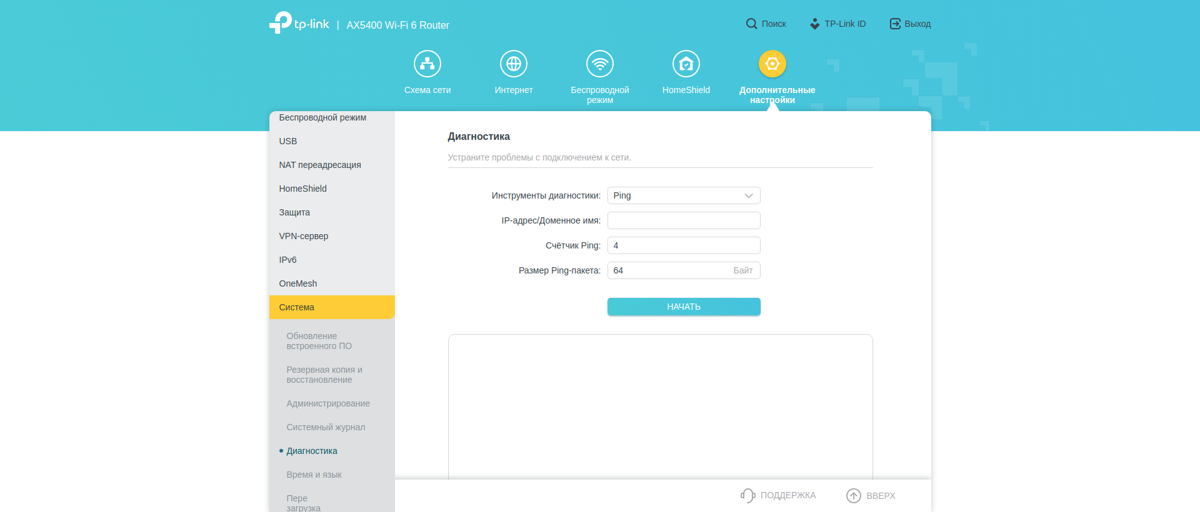The image size is (1200, 512).
Task: Open the Wireless (Беспроводной режим) Wi-Fi icon
Action: click(x=600, y=64)
